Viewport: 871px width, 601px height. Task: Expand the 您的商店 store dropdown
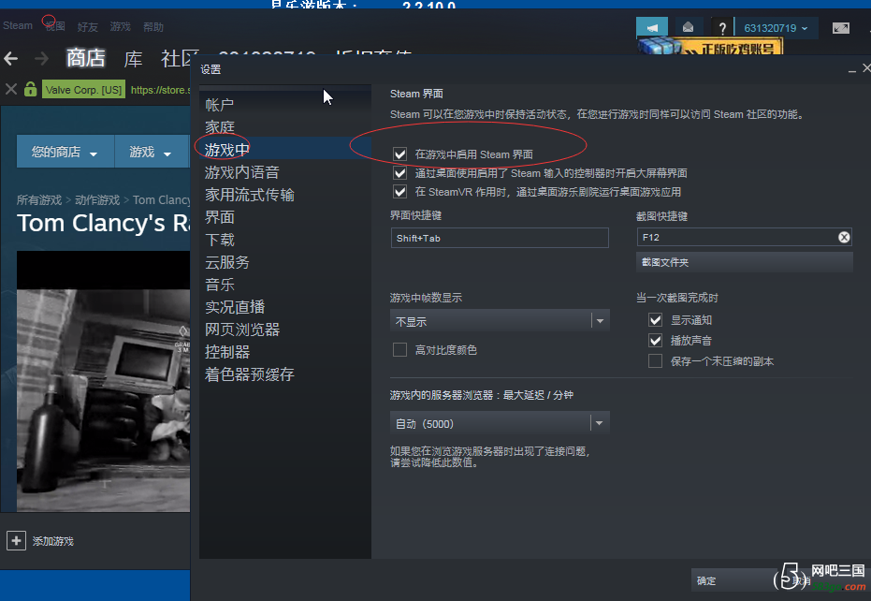[x=65, y=152]
